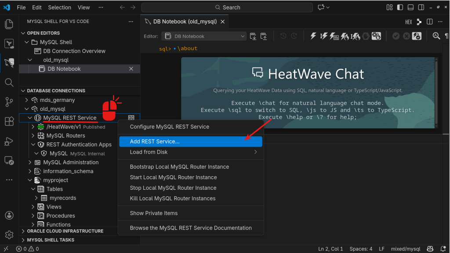Click the find magnifier icon in toolbar
450x253 pixels.
(436, 36)
